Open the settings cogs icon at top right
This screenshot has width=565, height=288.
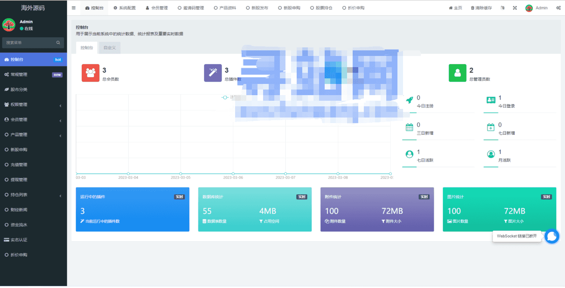558,8
